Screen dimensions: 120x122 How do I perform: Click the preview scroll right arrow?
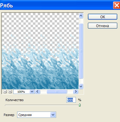[76, 92]
